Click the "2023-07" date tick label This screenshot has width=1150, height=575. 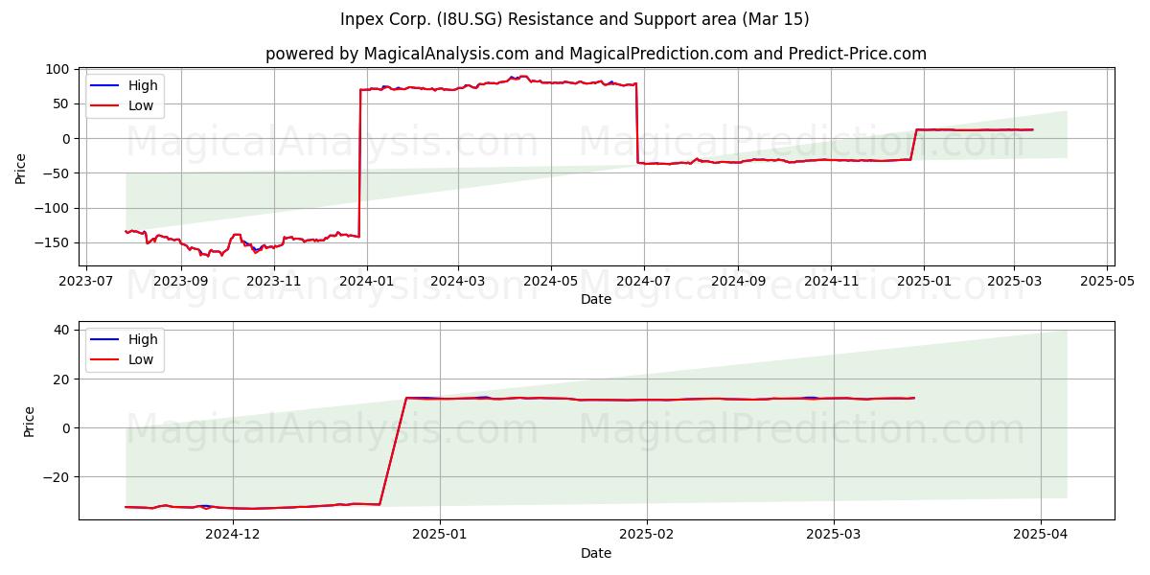click(87, 282)
